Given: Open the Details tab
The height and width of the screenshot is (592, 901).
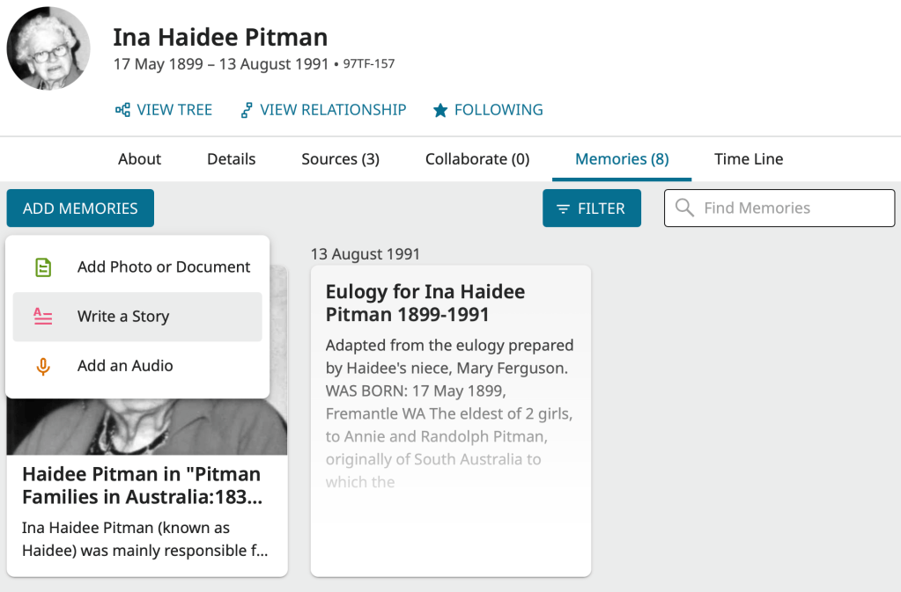Looking at the screenshot, I should (231, 159).
